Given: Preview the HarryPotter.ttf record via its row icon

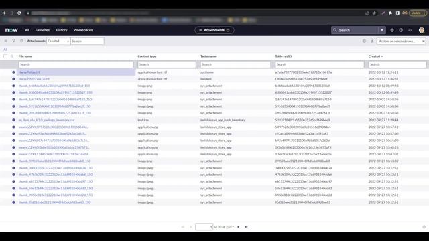Looking at the screenshot, I should tap(13, 72).
